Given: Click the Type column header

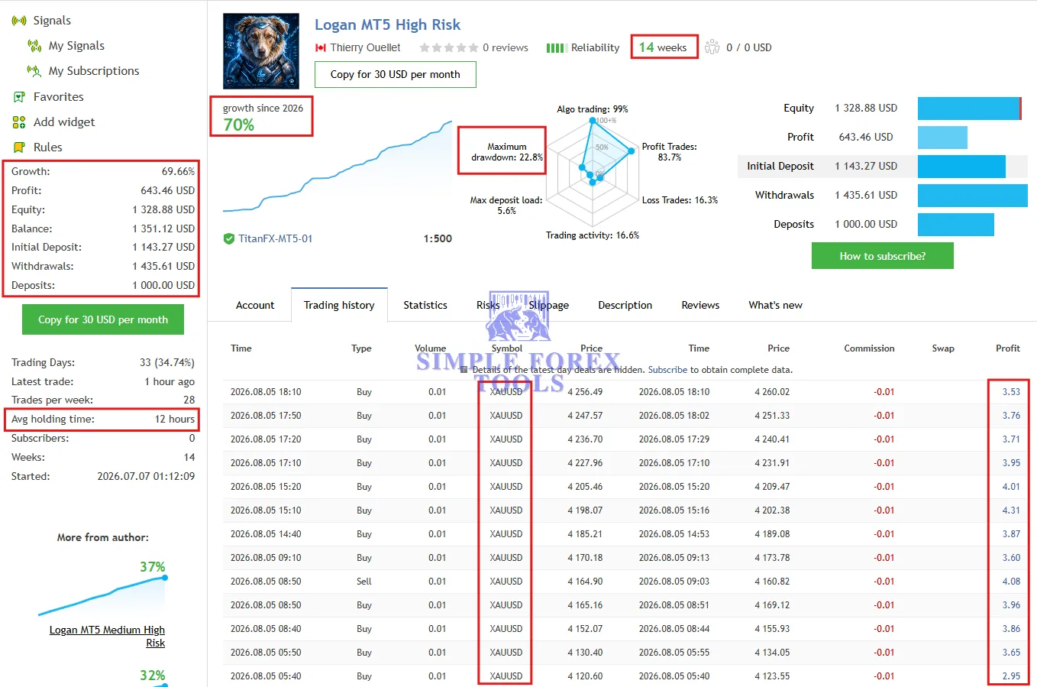Looking at the screenshot, I should click(x=361, y=348).
